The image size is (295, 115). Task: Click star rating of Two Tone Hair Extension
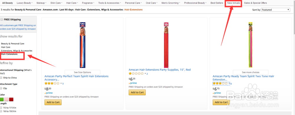pos(220,84)
